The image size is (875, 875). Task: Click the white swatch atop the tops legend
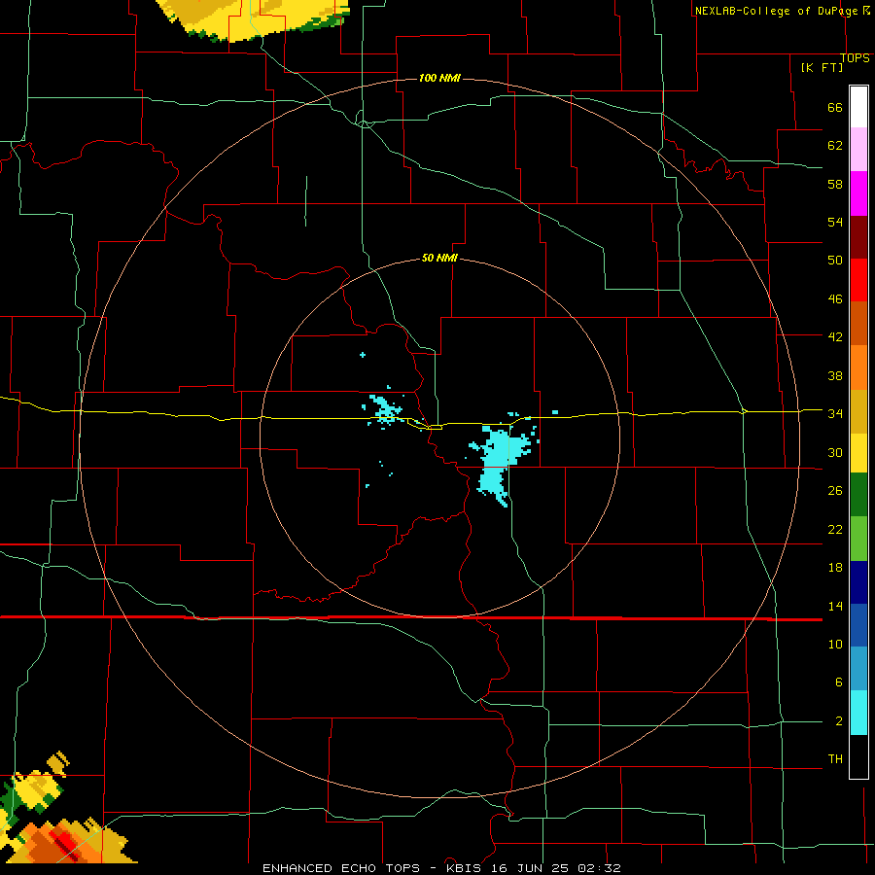click(858, 107)
